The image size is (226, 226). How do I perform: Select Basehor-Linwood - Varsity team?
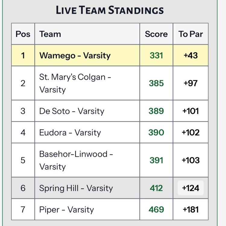76,160
